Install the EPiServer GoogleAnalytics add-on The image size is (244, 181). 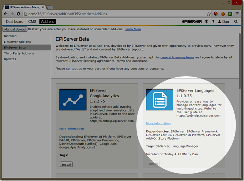(x=66, y=164)
